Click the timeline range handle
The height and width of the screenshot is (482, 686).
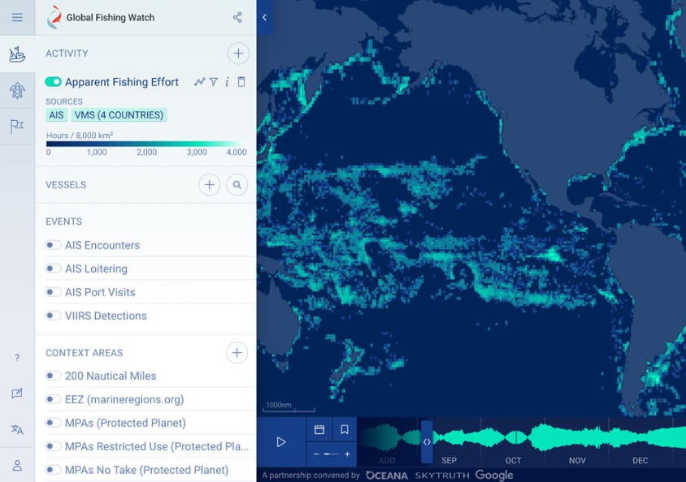coord(427,442)
